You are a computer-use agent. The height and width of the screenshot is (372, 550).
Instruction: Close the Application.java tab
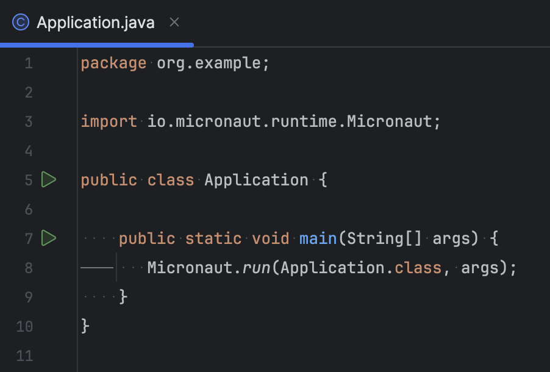(174, 22)
